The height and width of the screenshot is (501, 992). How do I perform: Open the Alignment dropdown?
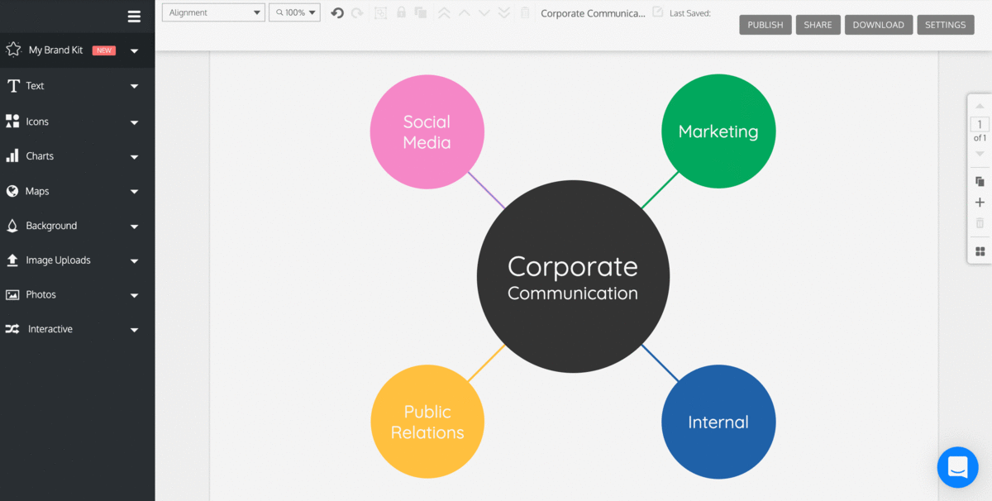[x=213, y=12]
